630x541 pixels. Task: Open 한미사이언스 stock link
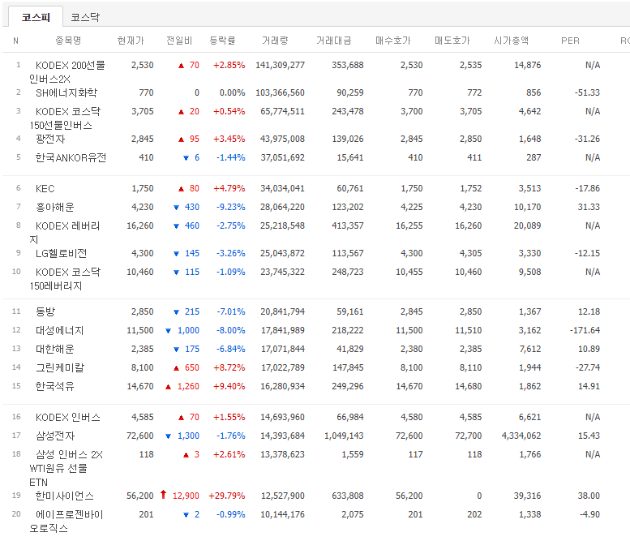[x=65, y=496]
